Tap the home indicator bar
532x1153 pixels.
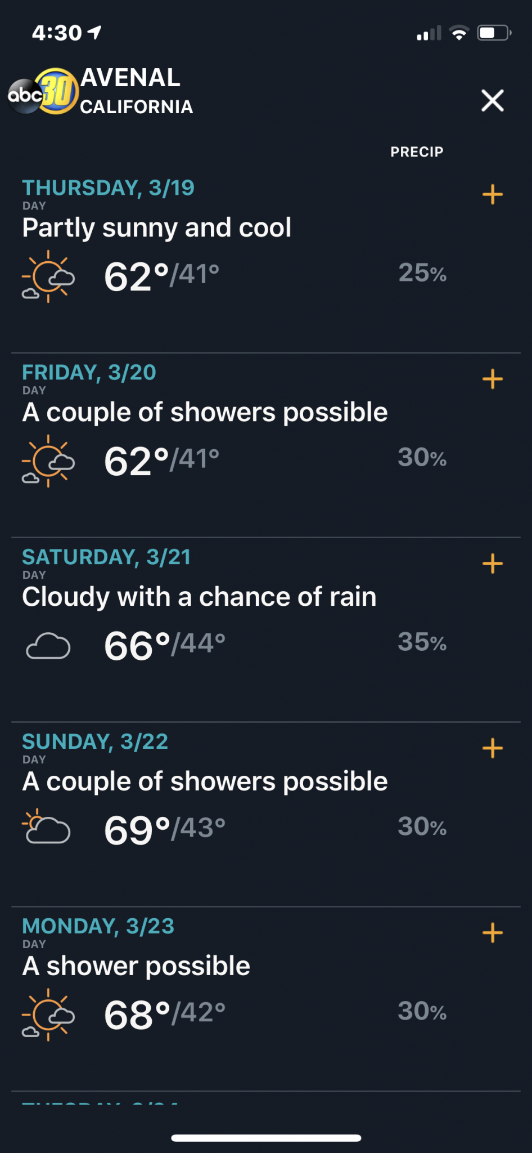pos(266,1138)
